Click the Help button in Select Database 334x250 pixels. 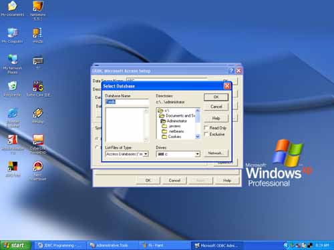[x=216, y=118]
